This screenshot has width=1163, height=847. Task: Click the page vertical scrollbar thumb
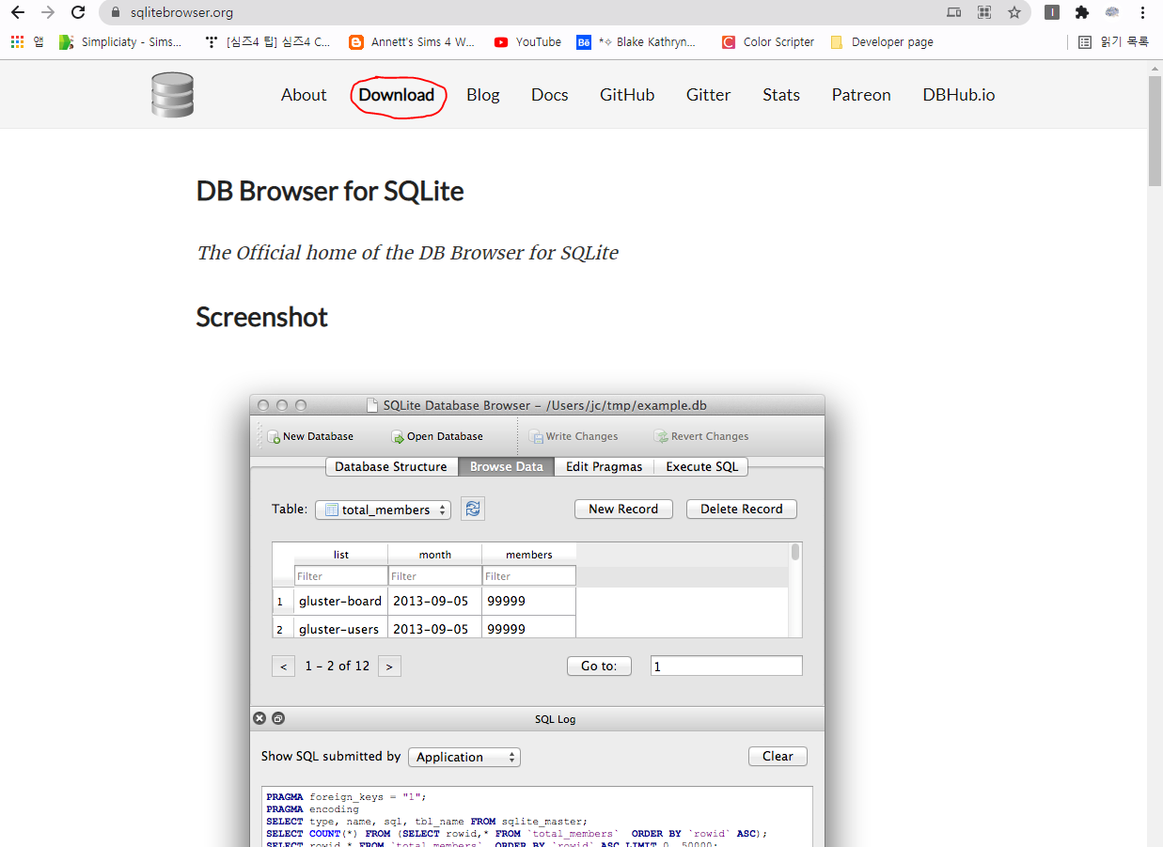coord(1155,131)
